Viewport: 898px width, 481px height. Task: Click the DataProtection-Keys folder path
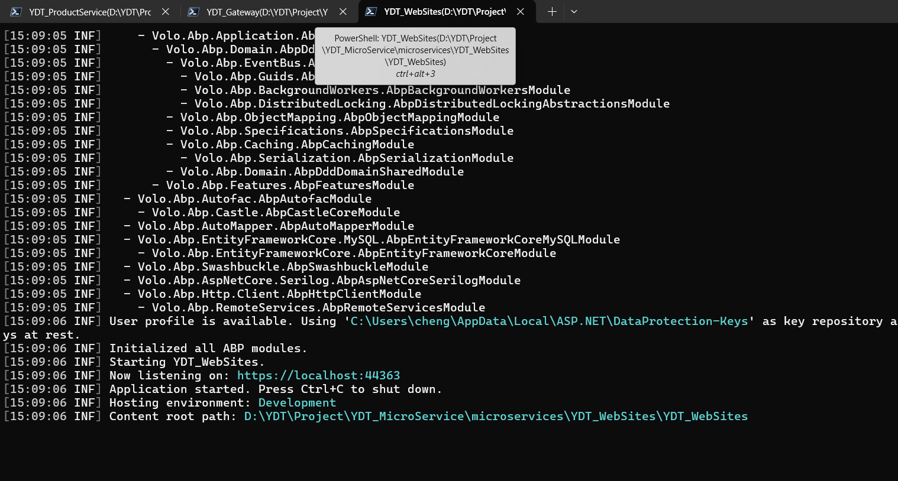coord(549,321)
